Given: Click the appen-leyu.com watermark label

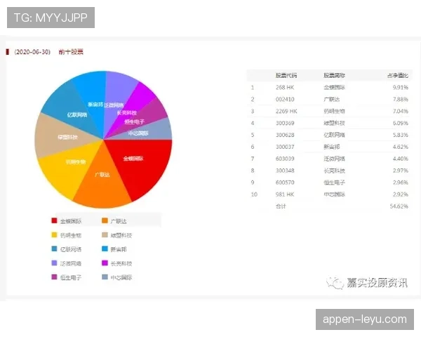Looking at the screenshot, I should (364, 319).
